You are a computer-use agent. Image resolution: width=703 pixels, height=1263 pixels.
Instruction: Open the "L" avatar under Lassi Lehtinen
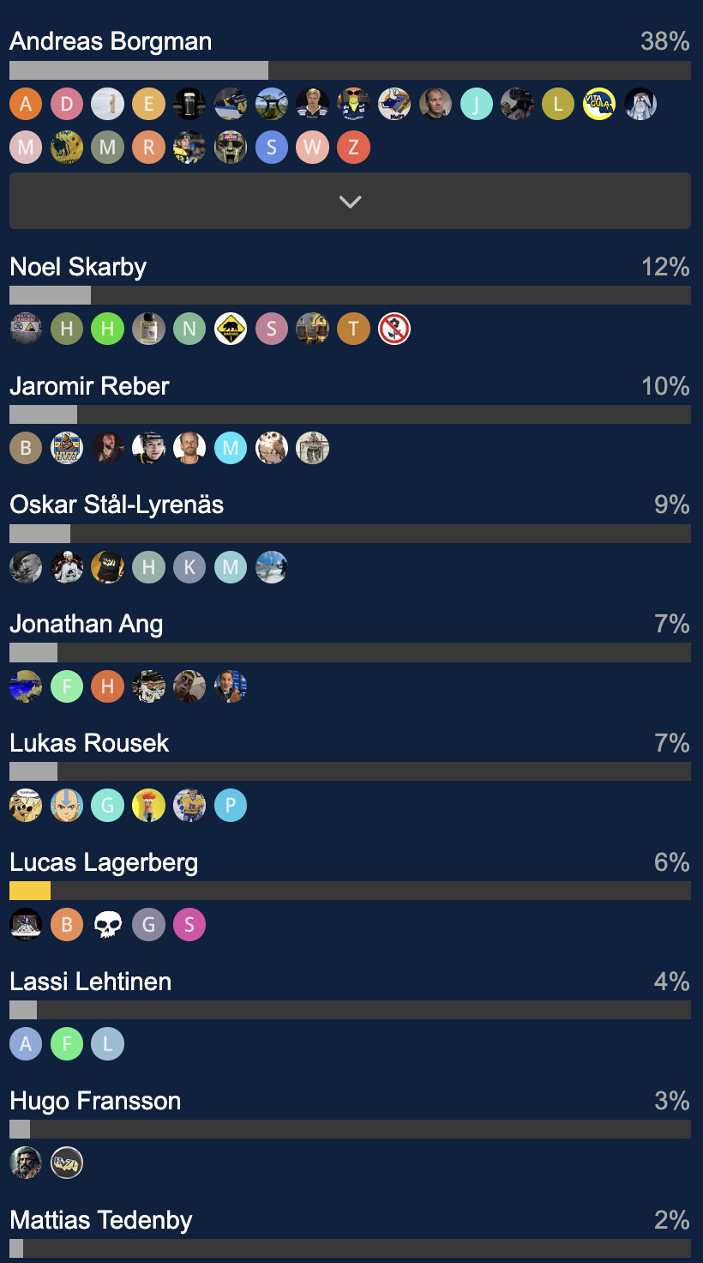[107, 1044]
